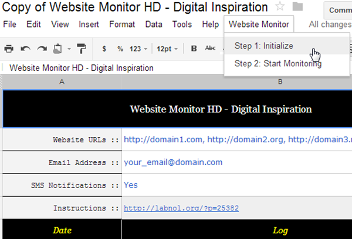Star this spreadsheet
This screenshot has height=239, width=352.
[x=280, y=6]
